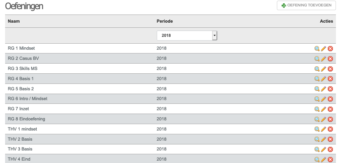View details of THV 2 Basis

tap(317, 139)
